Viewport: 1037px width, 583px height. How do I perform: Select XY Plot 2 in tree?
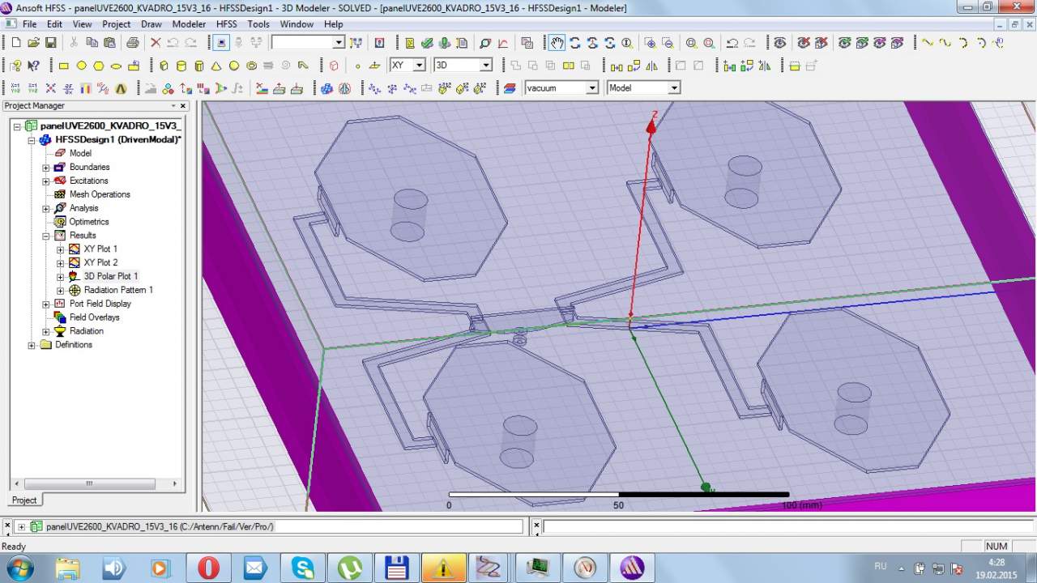100,262
